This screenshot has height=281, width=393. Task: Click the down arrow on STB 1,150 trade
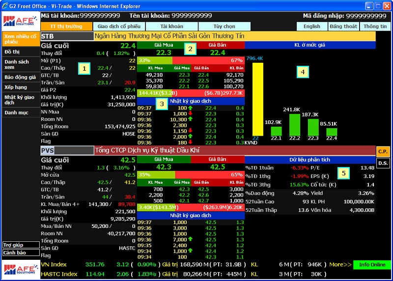click(x=190, y=131)
